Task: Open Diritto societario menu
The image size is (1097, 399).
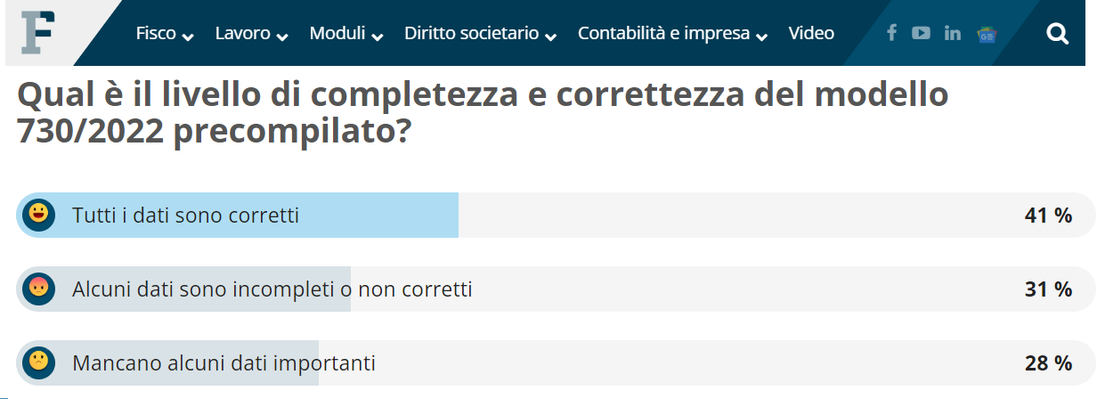Action: 481,34
